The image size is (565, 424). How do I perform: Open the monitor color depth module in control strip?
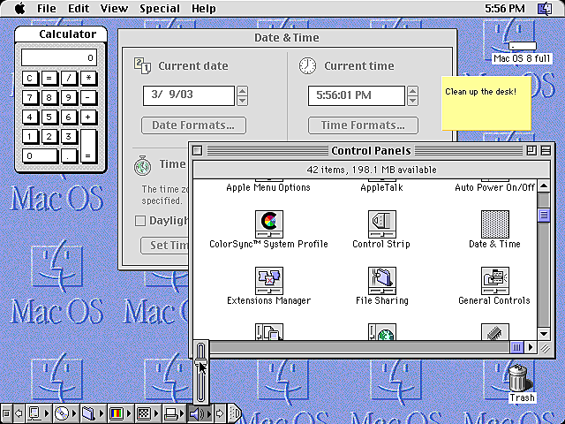[119, 413]
